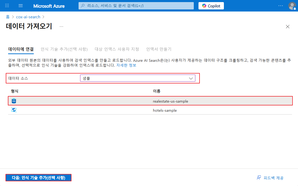Click the feedback person icon

[259, 178]
